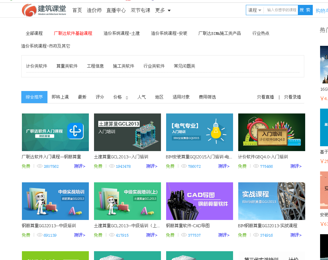Open the 造价师 navigation item
Image resolution: width=328 pixels, height=260 pixels.
pos(94,10)
